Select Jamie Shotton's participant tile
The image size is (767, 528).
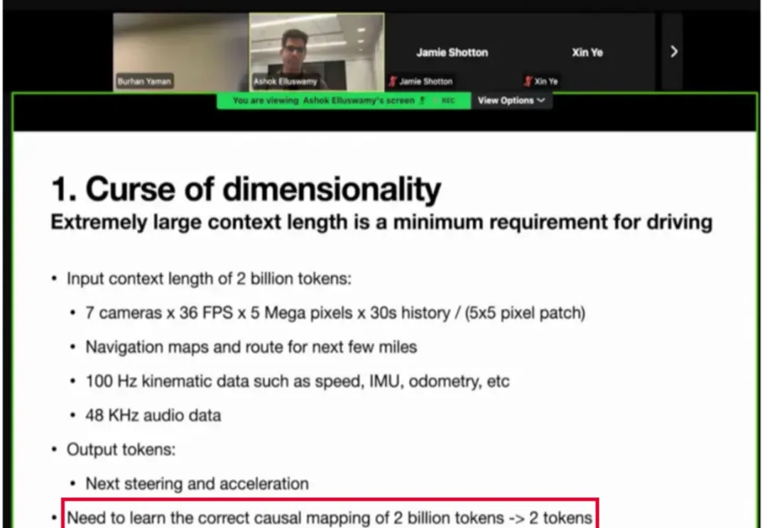pos(452,52)
